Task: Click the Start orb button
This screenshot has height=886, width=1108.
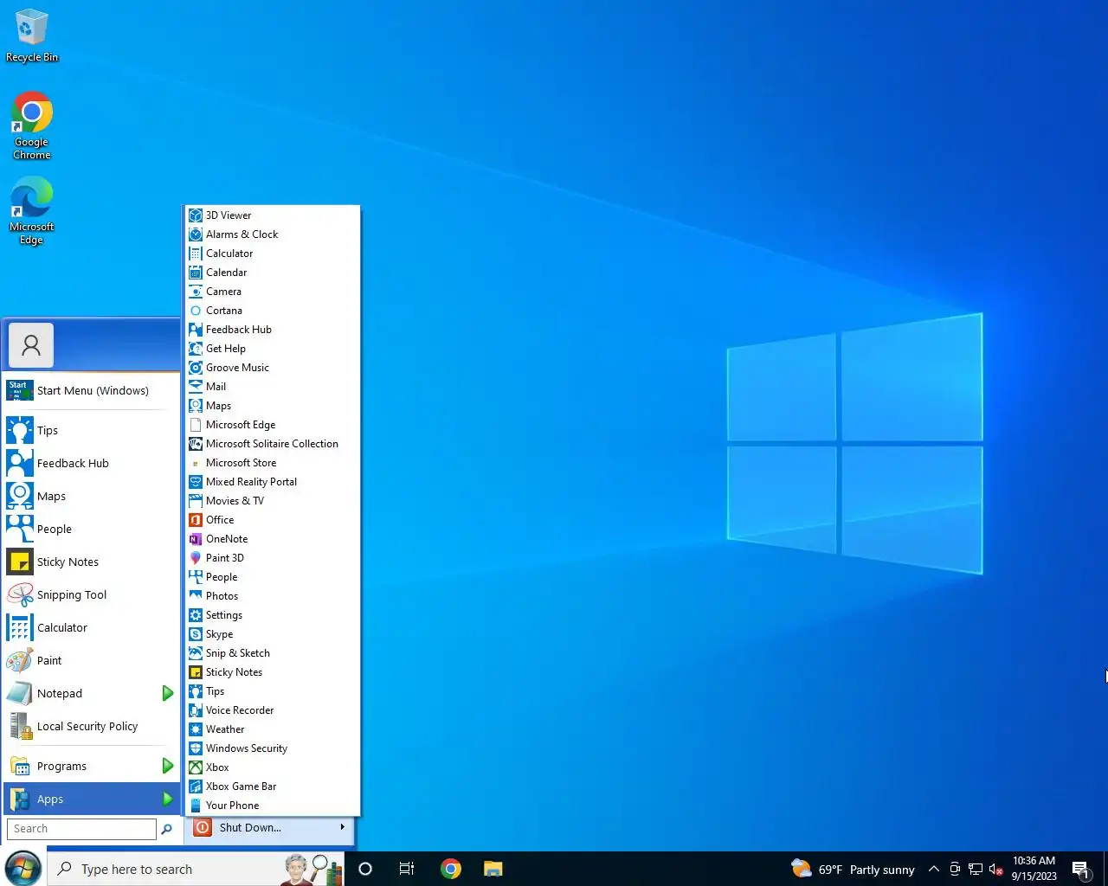Action: (x=23, y=869)
